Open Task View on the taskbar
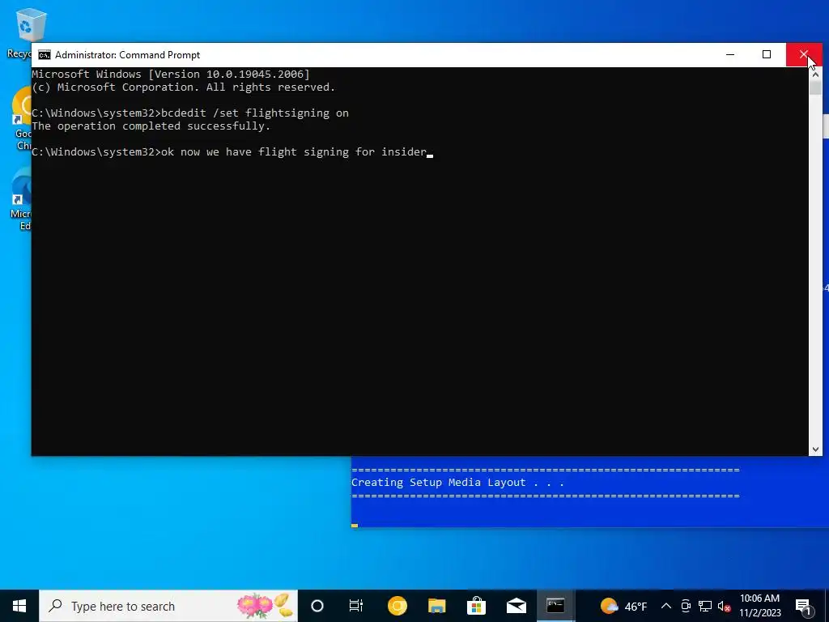829x622 pixels. 356,606
